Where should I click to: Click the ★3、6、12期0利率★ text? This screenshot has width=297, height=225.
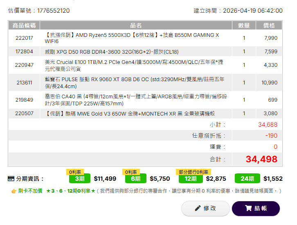(71, 191)
